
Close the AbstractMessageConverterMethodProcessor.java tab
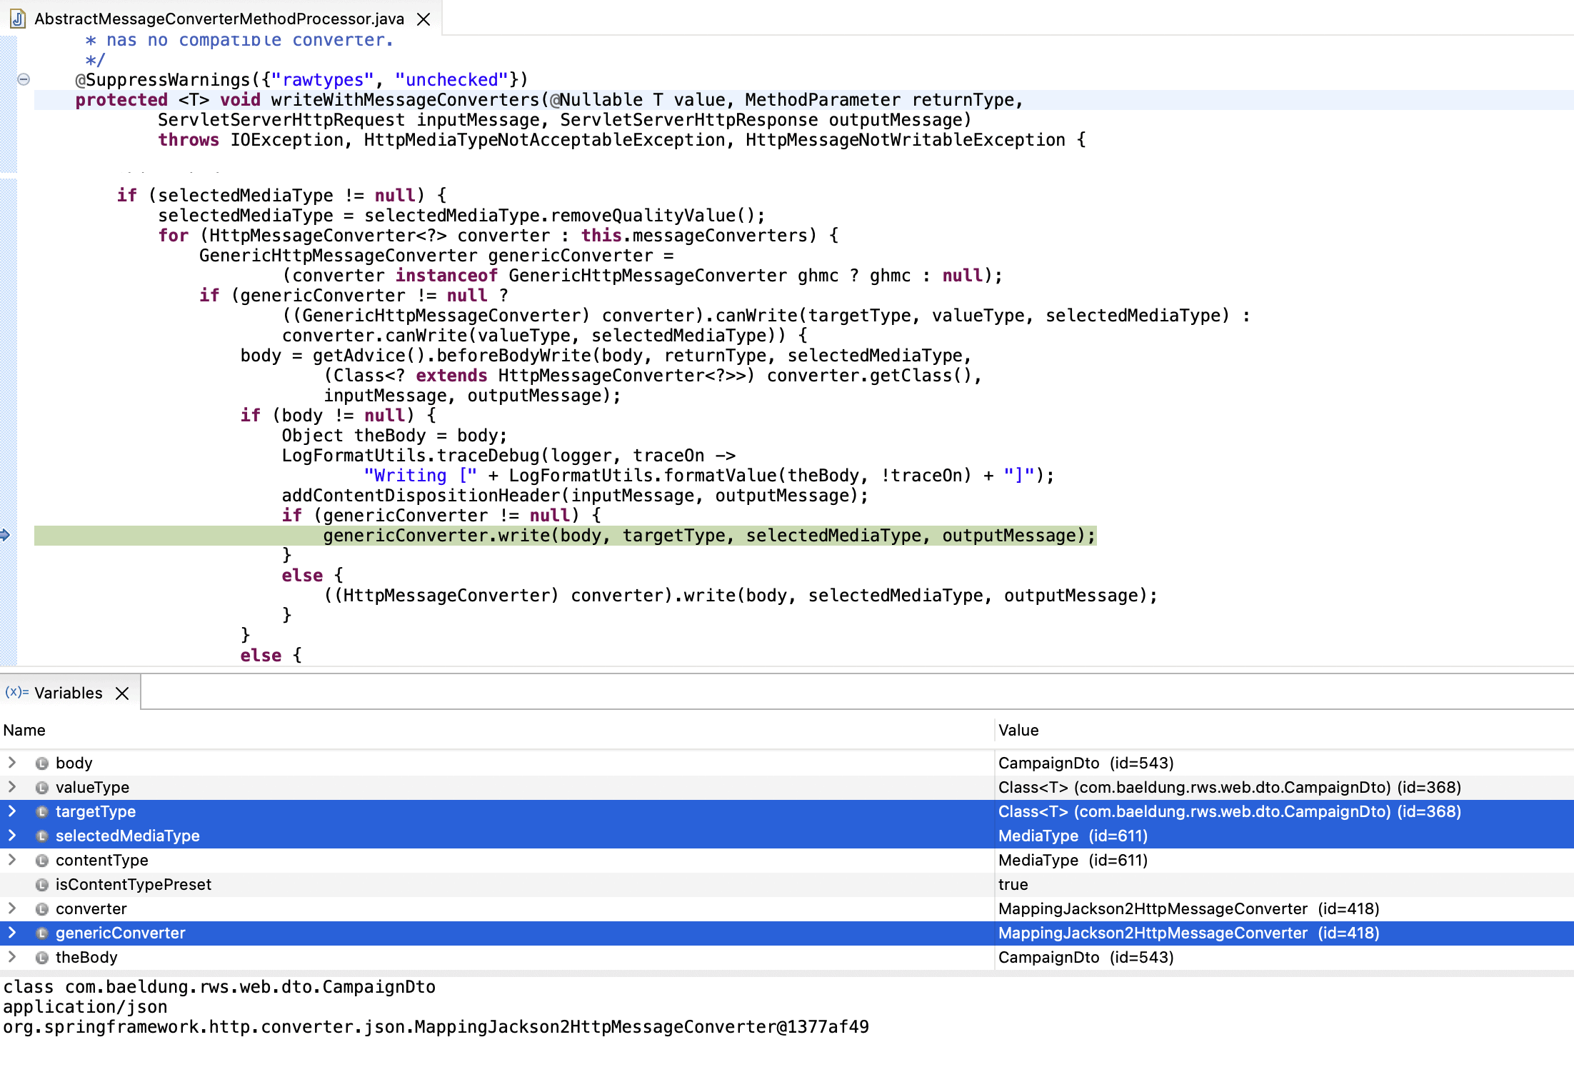coord(423,19)
